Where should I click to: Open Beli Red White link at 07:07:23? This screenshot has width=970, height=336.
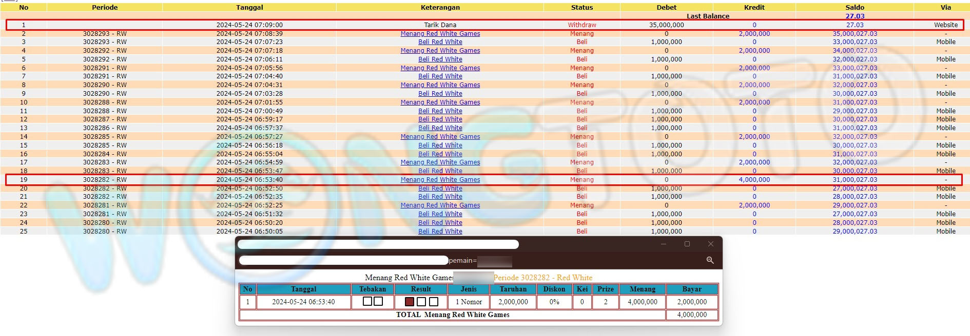440,42
